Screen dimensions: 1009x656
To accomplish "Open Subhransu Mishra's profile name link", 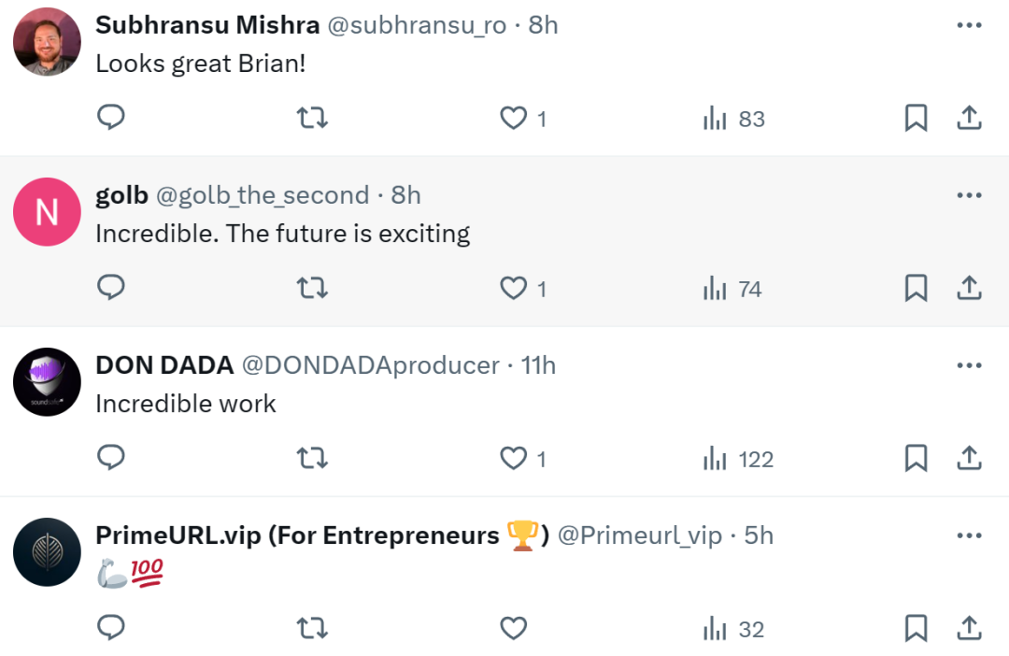I will pyautogui.click(x=207, y=25).
